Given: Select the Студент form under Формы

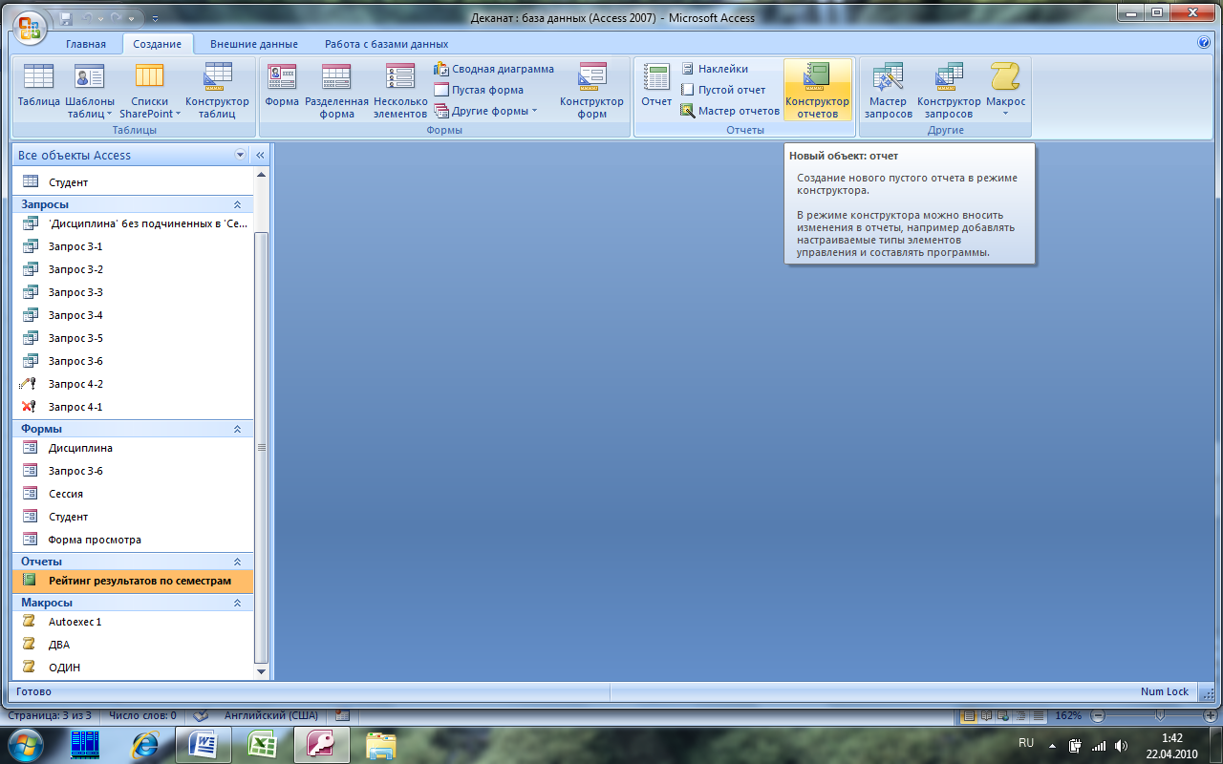Looking at the screenshot, I should click(x=133, y=517).
